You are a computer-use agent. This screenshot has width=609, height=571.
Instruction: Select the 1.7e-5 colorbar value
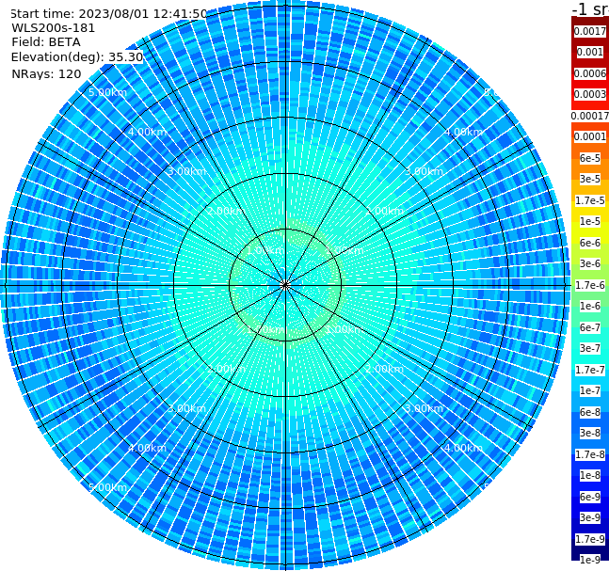click(x=590, y=200)
